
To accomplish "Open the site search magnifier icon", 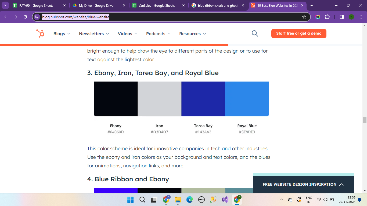I will tap(255, 34).
